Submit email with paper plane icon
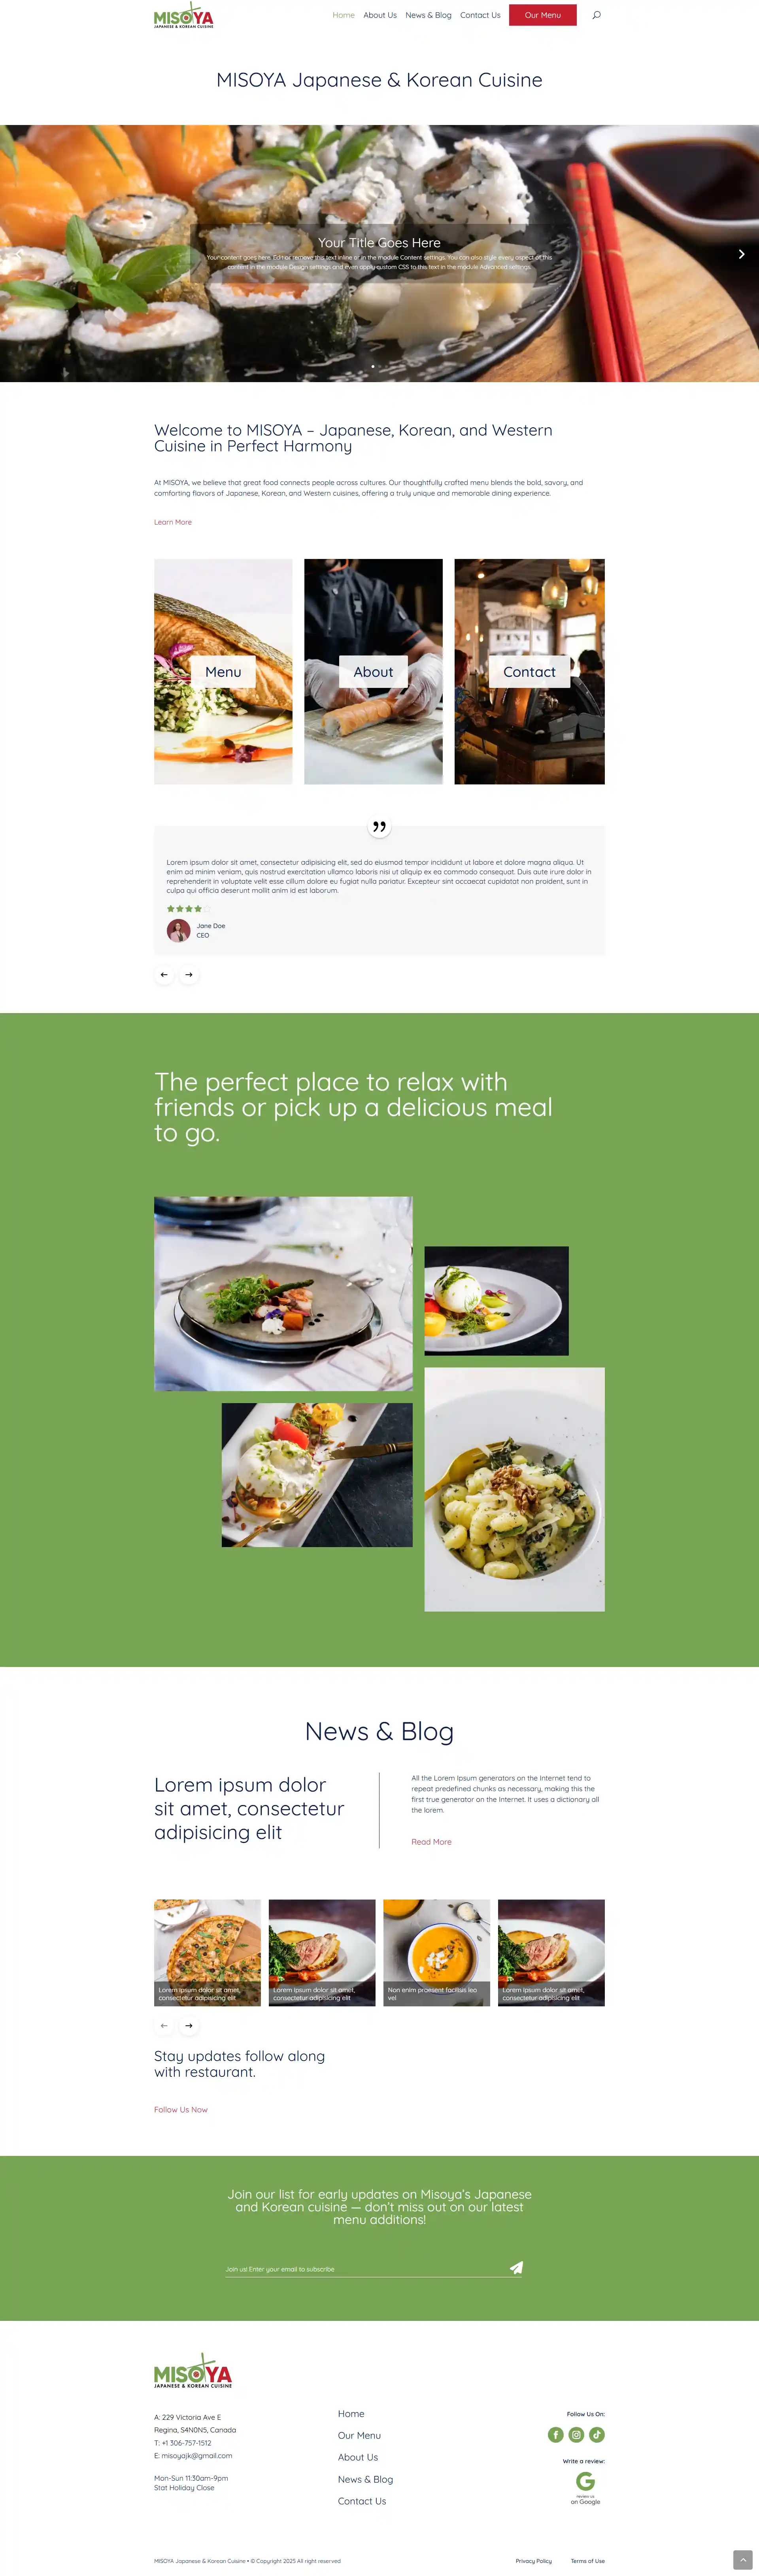 (516, 2268)
